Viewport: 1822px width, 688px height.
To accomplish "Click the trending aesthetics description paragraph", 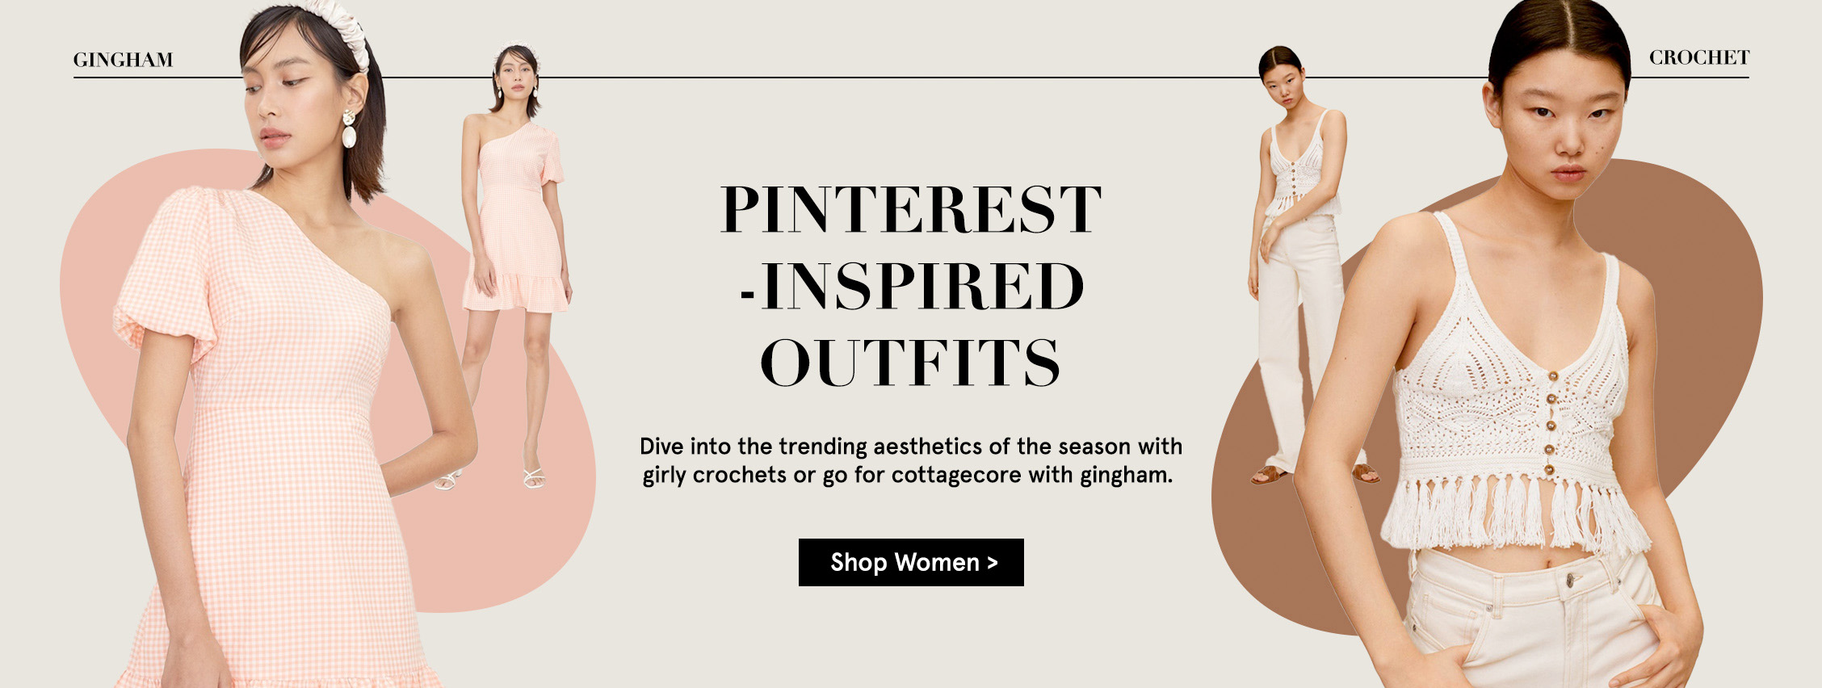I will [x=911, y=460].
